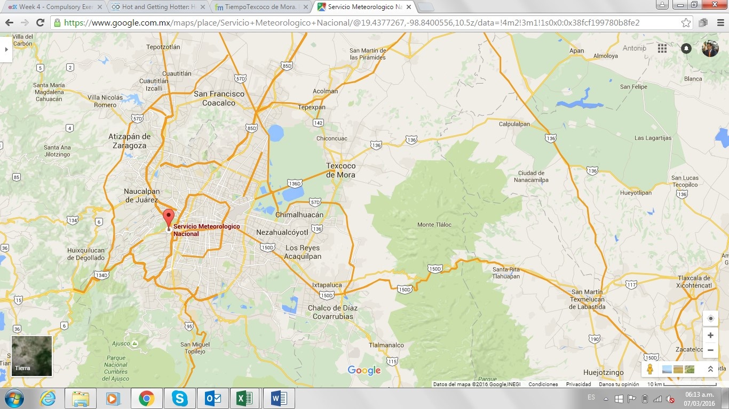The image size is (729, 409).
Task: Click the Chrome taskbar icon
Action: (147, 398)
